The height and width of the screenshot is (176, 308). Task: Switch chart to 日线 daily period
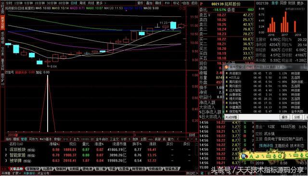click(x=74, y=3)
